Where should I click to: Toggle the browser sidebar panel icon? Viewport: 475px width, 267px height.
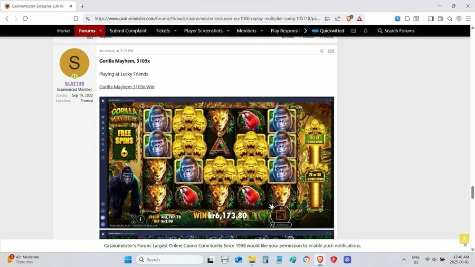(x=431, y=19)
